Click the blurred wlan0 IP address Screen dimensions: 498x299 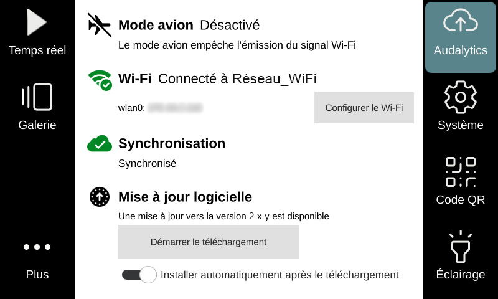176,108
